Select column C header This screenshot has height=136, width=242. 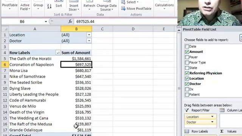coord(102,29)
